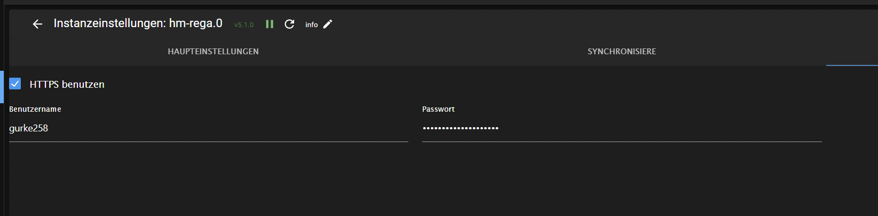Switch to the Synchronisiere tab

click(x=622, y=52)
